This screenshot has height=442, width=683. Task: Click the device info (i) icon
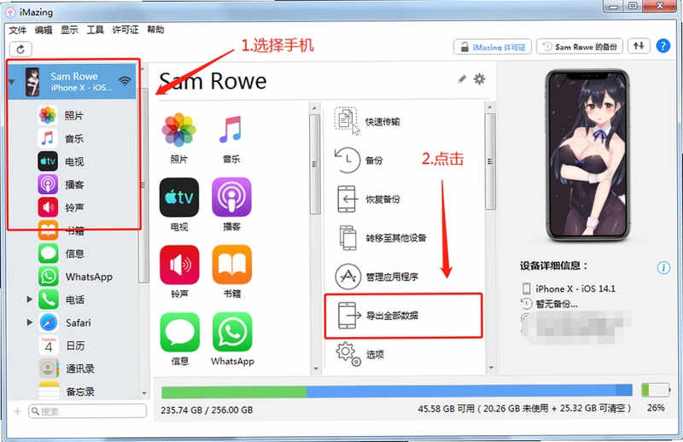click(663, 267)
